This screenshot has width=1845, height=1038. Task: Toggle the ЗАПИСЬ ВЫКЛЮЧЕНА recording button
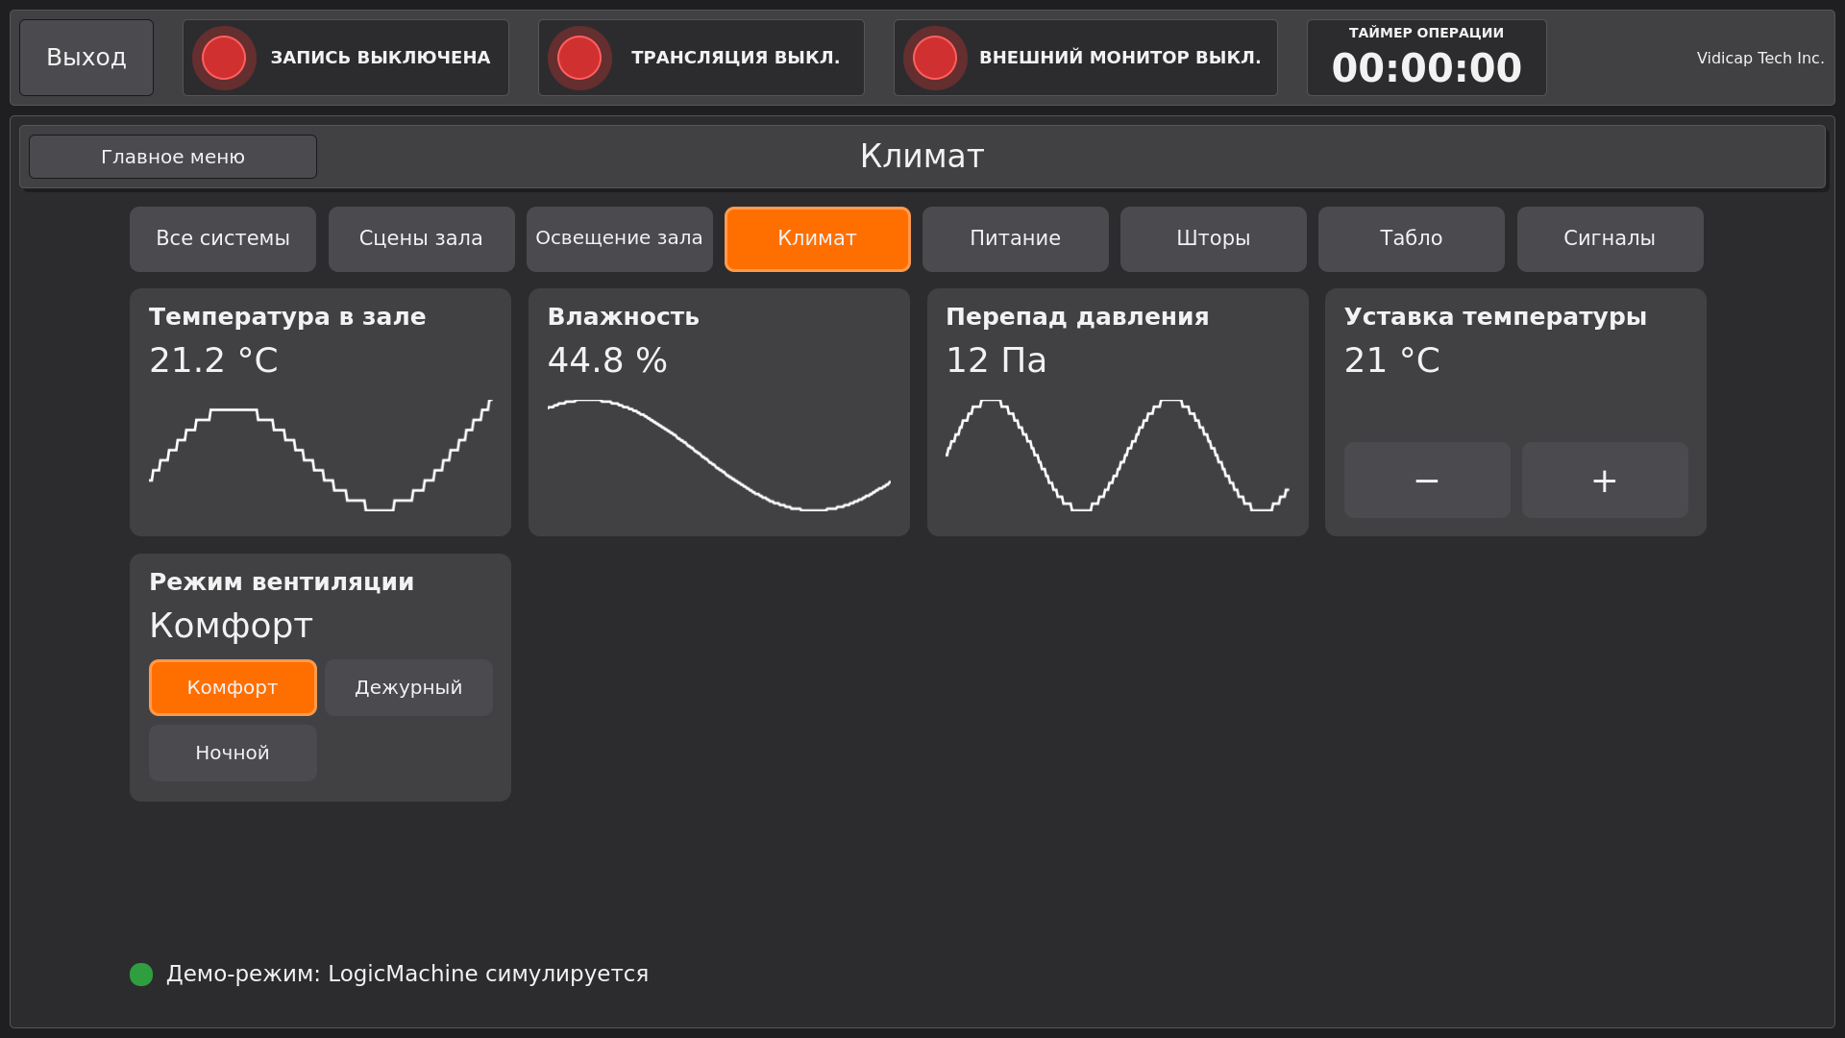346,58
